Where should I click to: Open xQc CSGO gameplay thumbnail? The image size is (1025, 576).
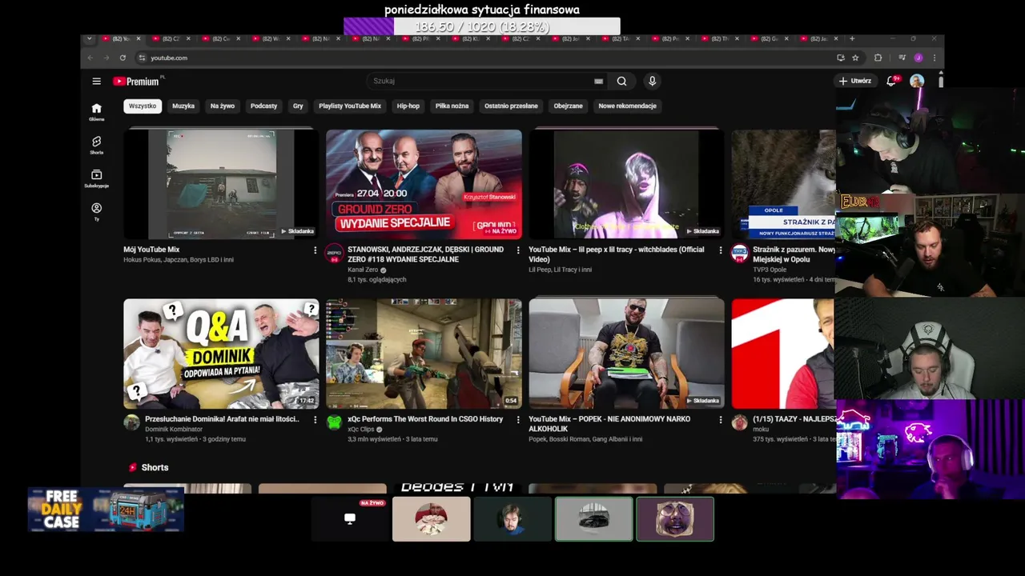pyautogui.click(x=424, y=353)
